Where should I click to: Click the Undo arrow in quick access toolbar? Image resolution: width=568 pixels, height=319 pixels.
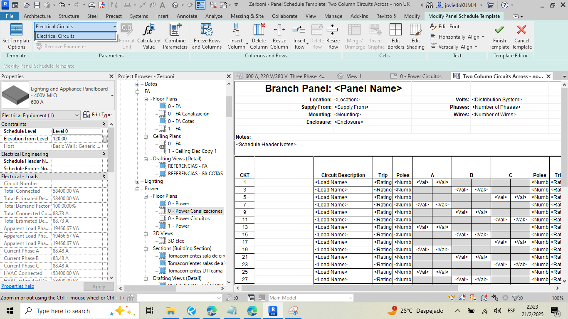pyautogui.click(x=62, y=5)
